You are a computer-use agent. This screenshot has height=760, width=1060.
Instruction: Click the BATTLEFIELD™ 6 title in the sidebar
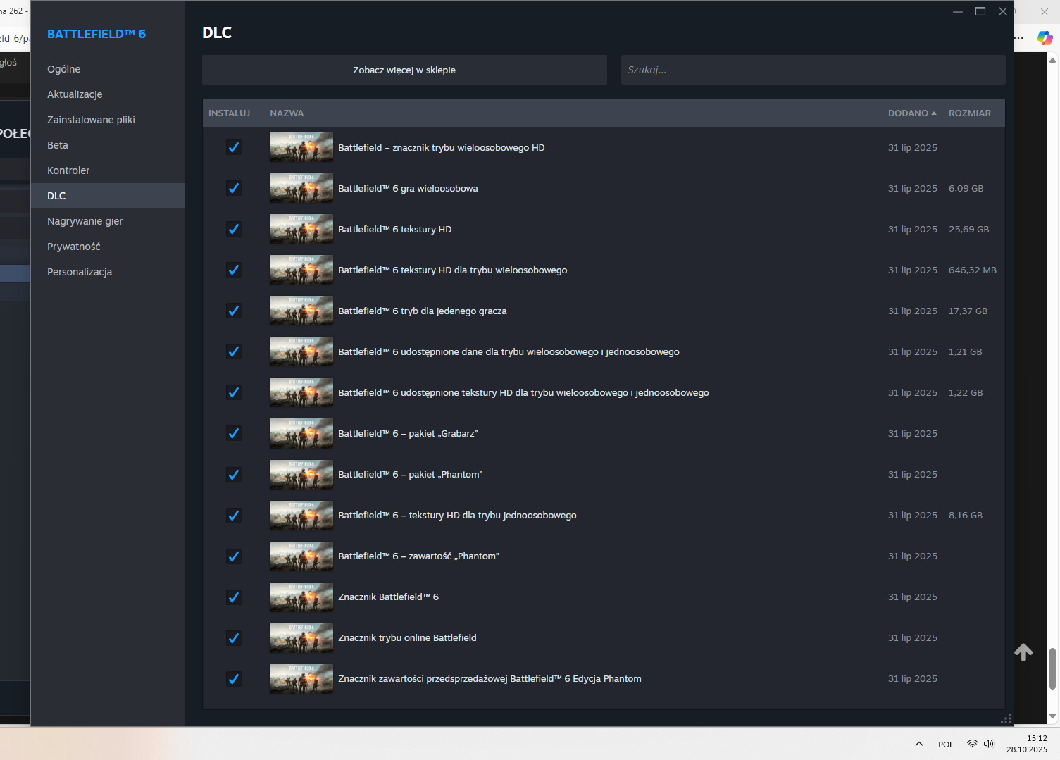click(96, 34)
